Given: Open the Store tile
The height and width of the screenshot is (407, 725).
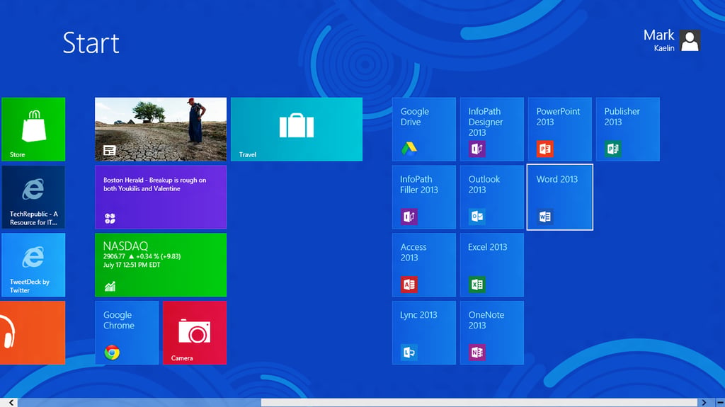Looking at the screenshot, I should (33, 129).
